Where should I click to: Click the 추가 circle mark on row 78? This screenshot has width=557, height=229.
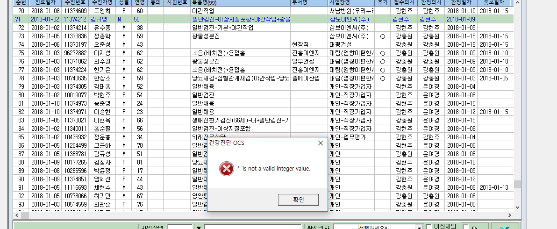pyautogui.click(x=383, y=78)
